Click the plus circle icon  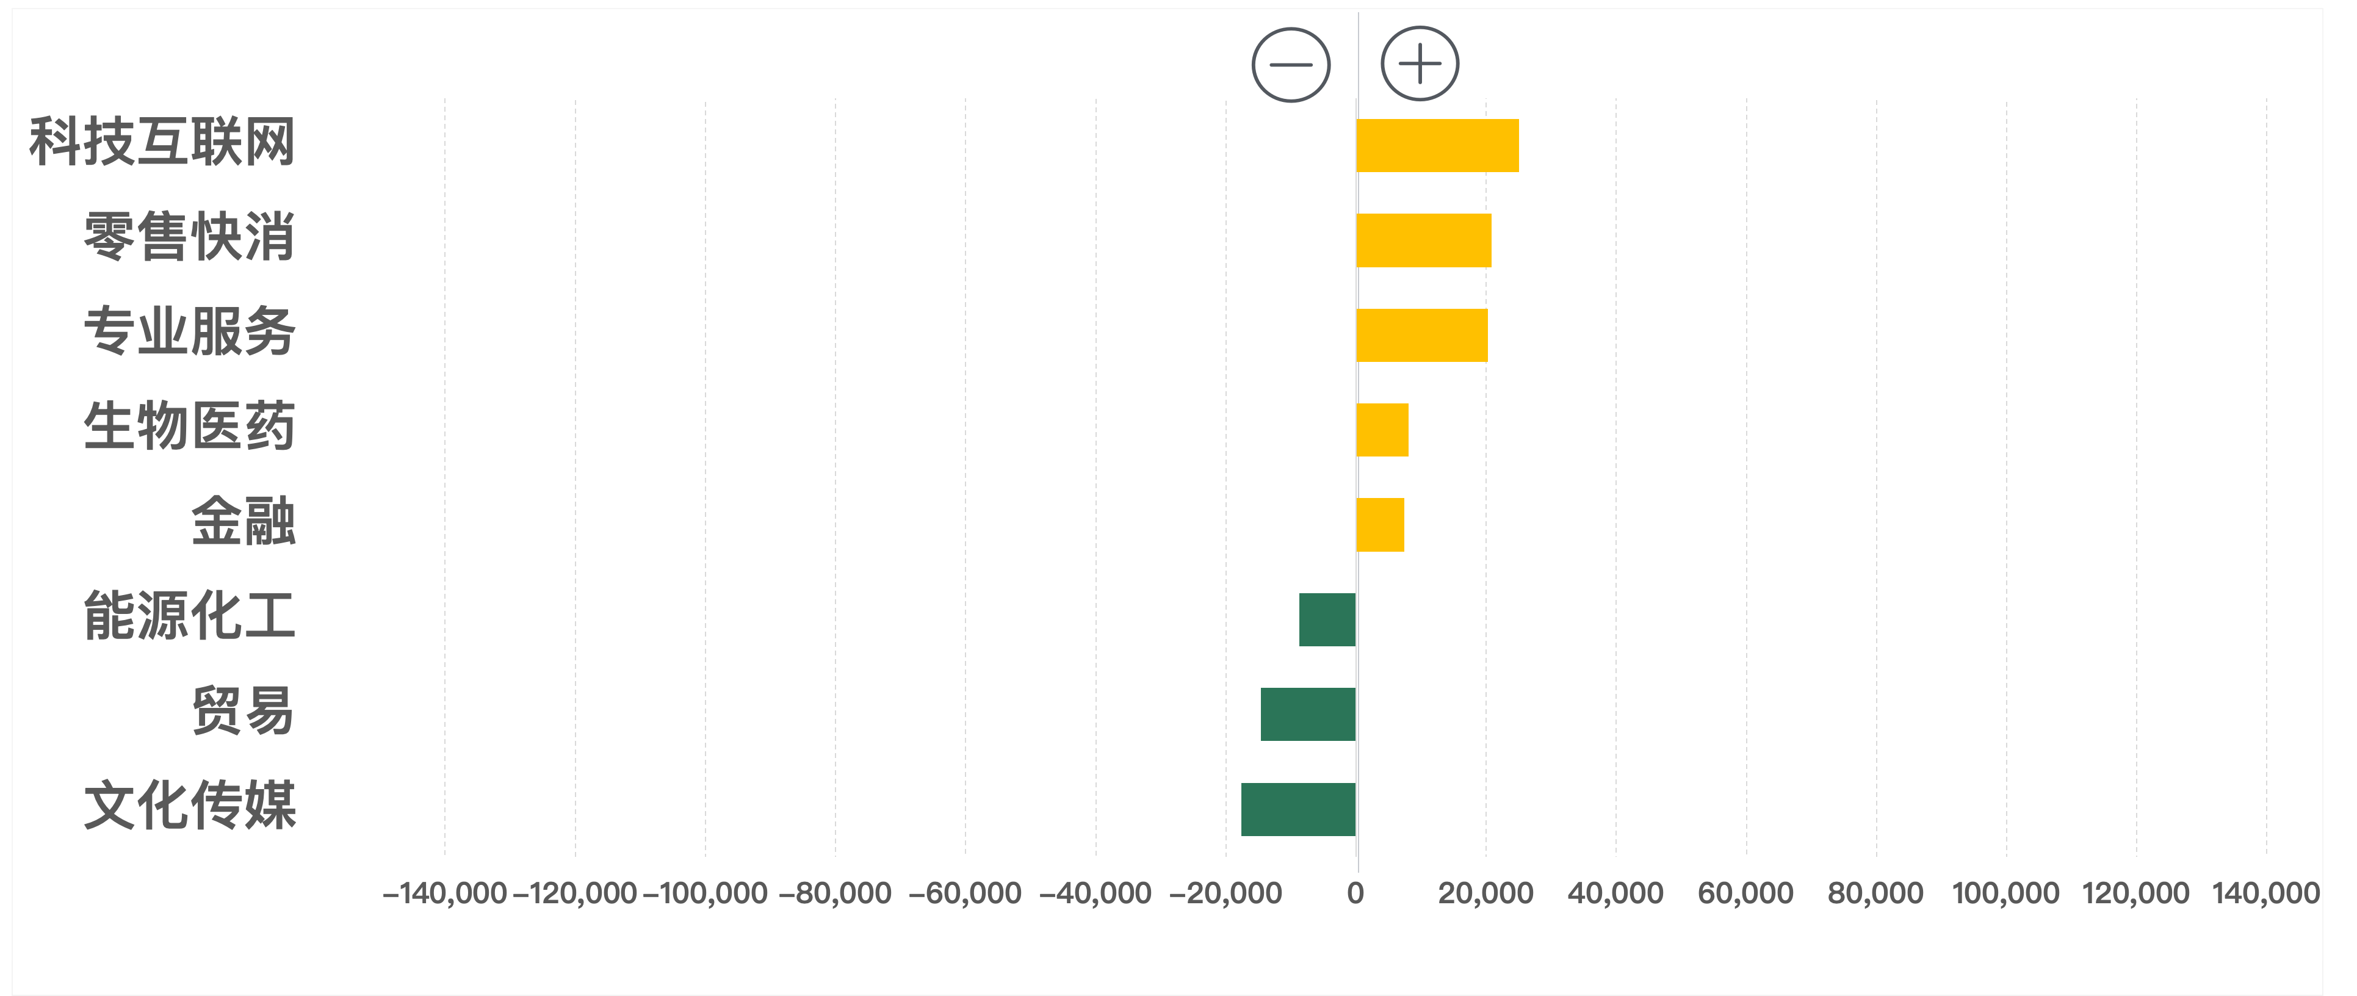(x=1419, y=64)
